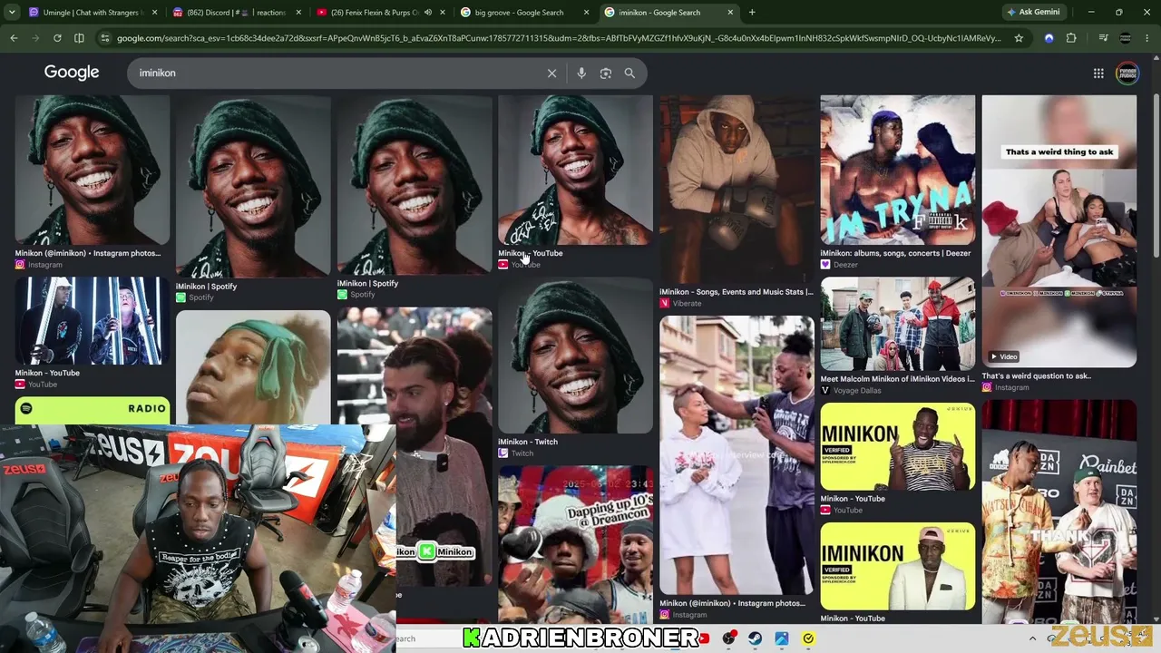Image resolution: width=1161 pixels, height=653 pixels.
Task: Open the Chrome side panel button
Action: 79,38
